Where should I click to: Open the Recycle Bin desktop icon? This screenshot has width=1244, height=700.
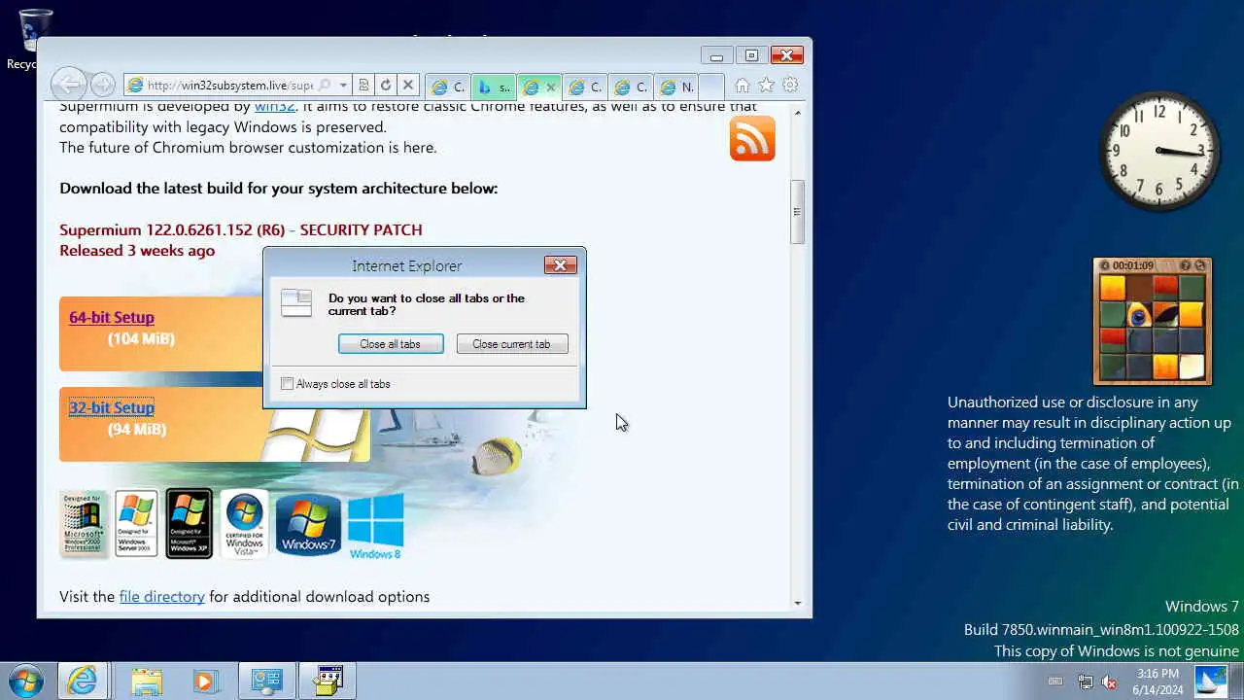34,39
